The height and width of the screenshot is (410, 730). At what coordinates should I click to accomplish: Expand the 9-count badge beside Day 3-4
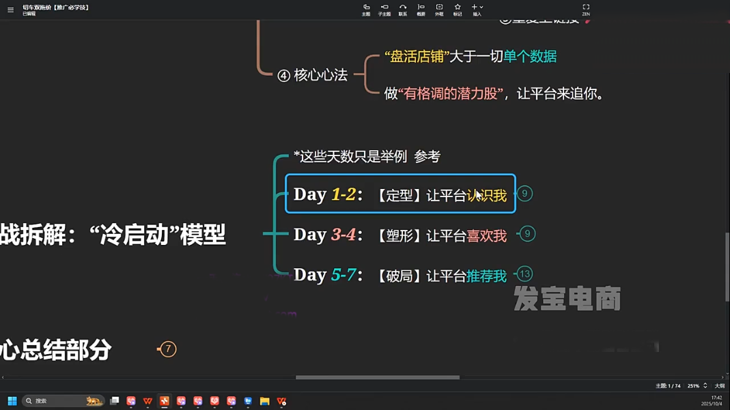(527, 234)
